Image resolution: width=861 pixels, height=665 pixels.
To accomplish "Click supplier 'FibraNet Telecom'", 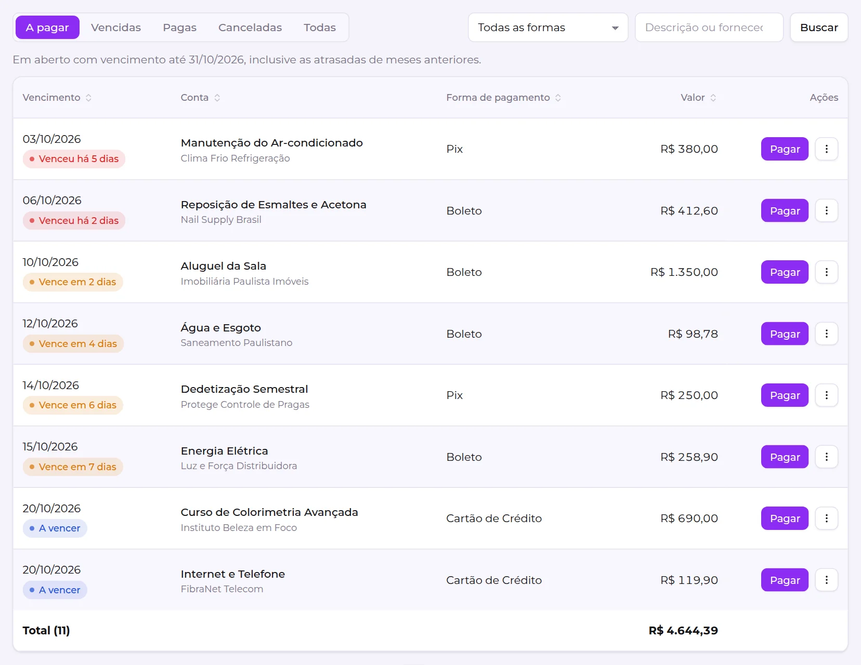I will coord(222,589).
